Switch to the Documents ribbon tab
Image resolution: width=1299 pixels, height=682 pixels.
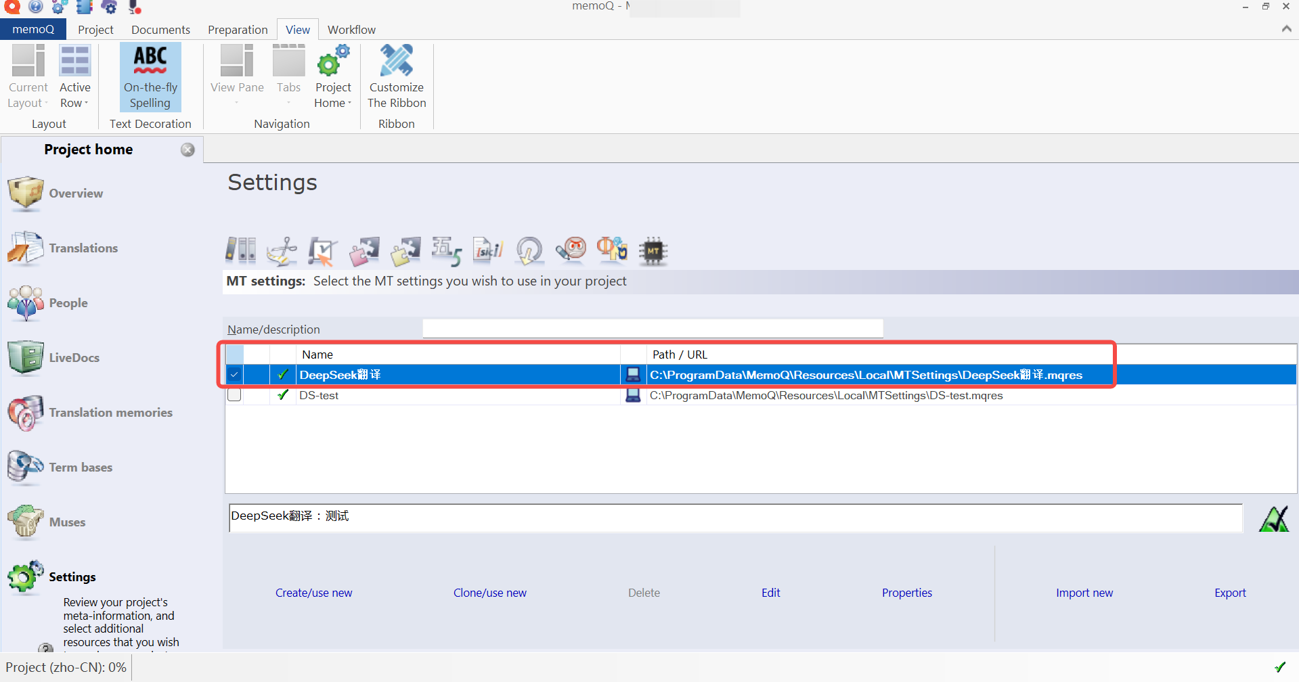(x=160, y=29)
